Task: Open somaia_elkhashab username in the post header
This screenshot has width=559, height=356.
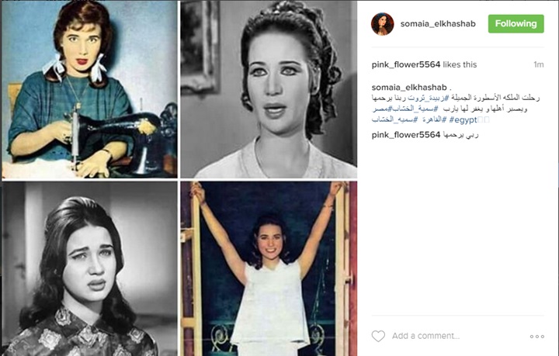Action: coord(438,24)
